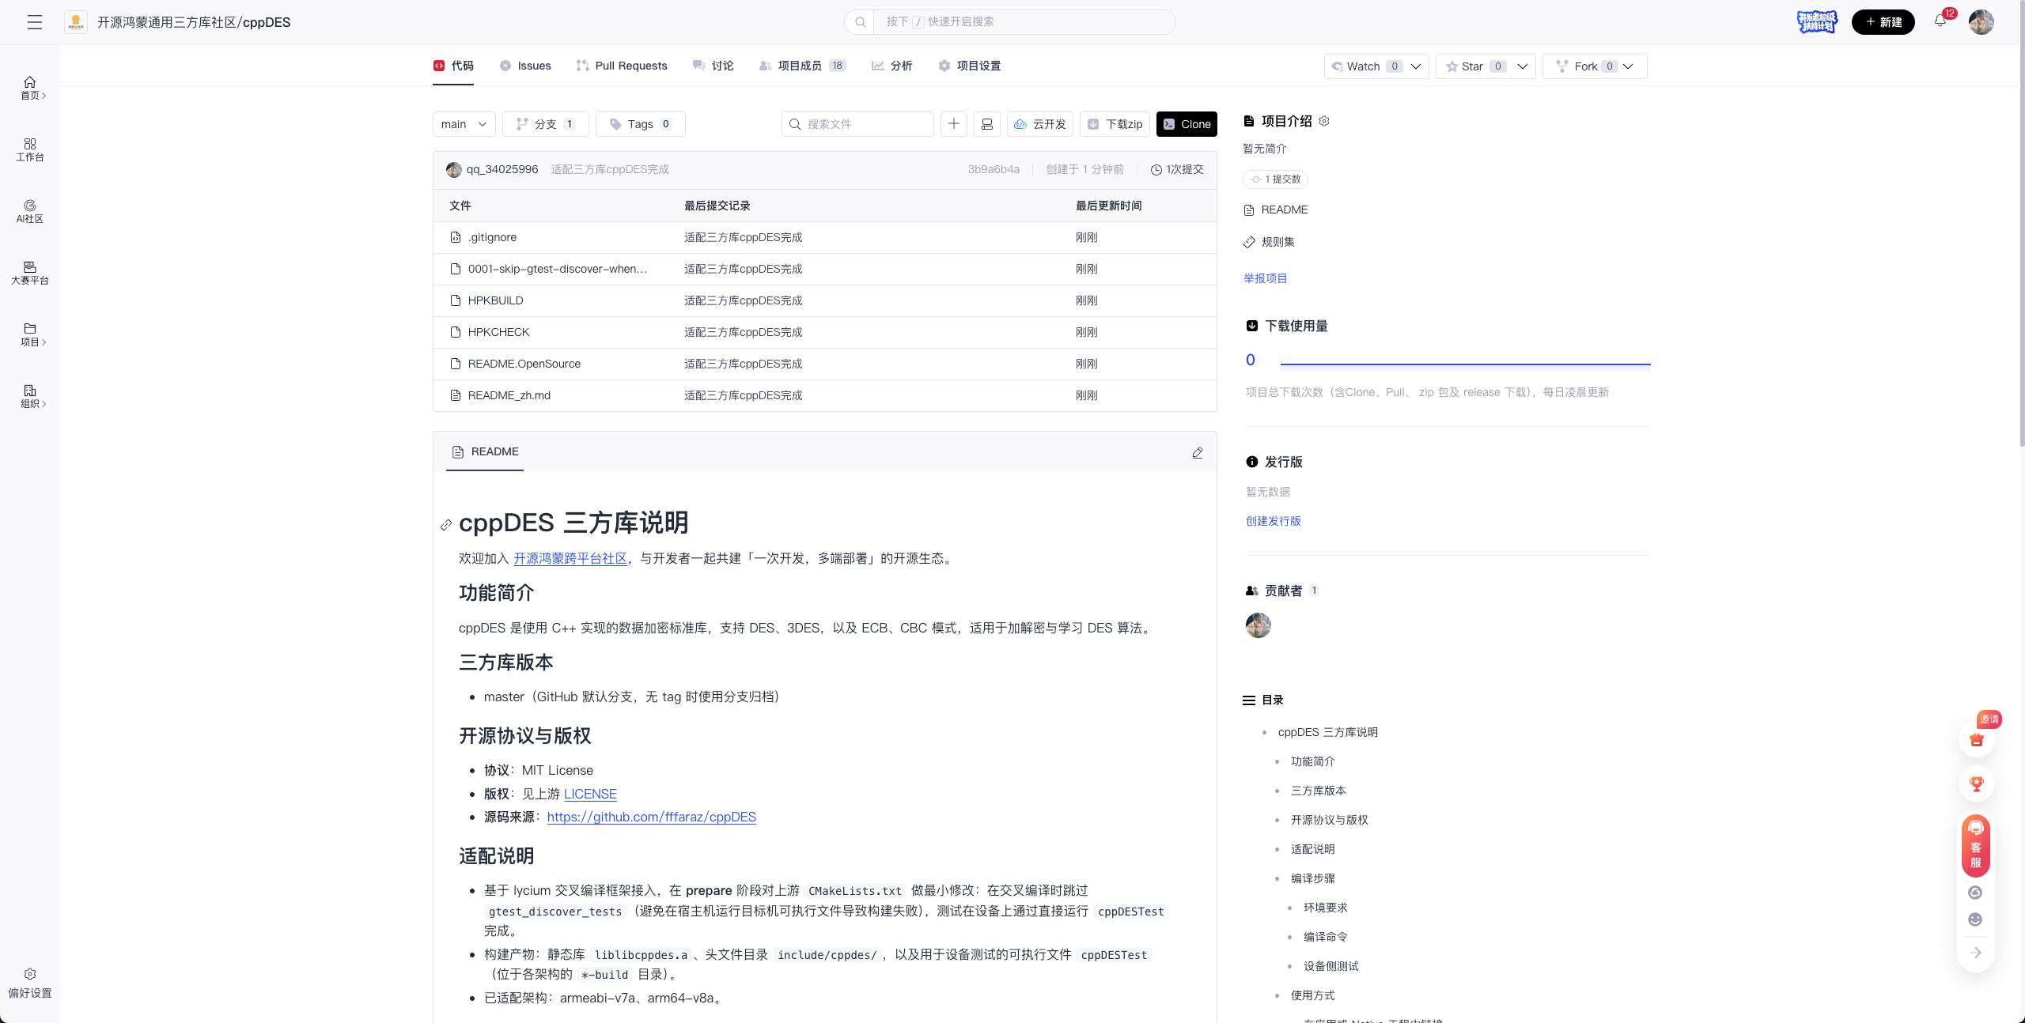Open the project intro settings gear
Image resolution: width=2025 pixels, height=1023 pixels.
click(1325, 121)
